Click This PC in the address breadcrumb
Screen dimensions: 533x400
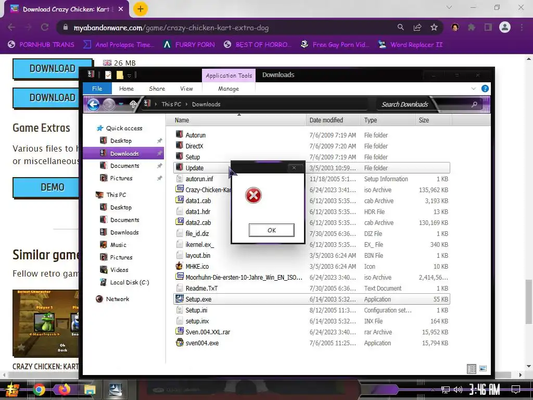171,104
